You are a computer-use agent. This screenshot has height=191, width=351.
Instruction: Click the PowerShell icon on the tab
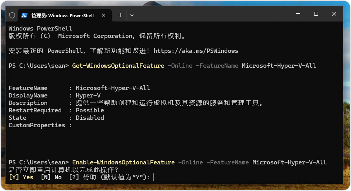pyautogui.click(x=24, y=15)
